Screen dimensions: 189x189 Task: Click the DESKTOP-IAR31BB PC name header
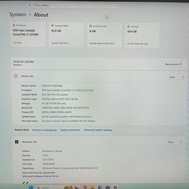[x=24, y=62]
